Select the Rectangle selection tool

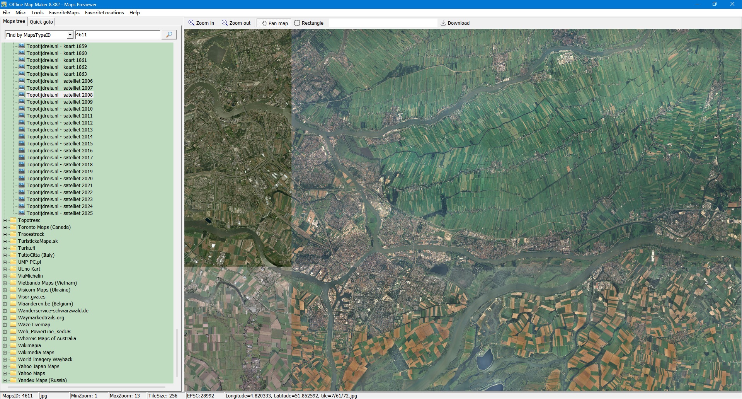pyautogui.click(x=309, y=23)
